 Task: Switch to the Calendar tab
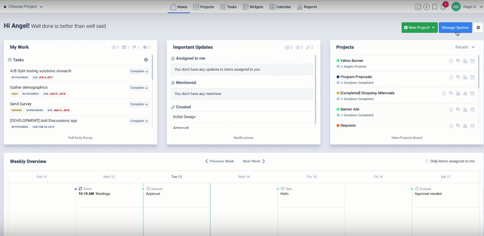(x=280, y=7)
